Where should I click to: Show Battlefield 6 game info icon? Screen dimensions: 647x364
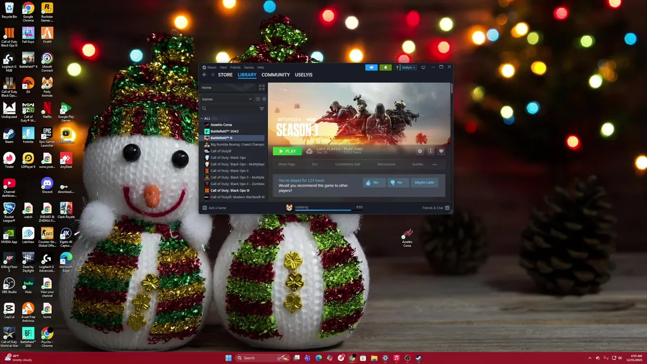pos(431,151)
